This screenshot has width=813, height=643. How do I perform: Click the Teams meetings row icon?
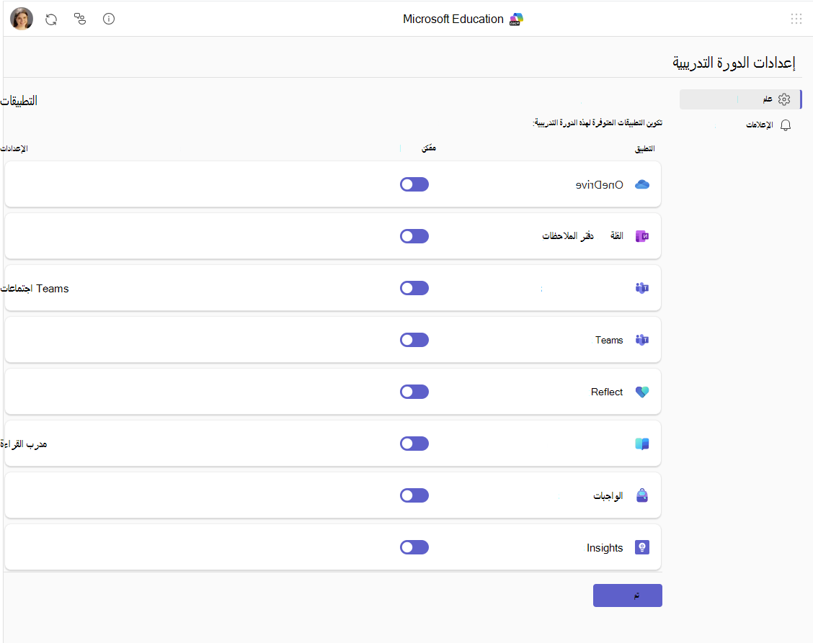[x=642, y=288]
